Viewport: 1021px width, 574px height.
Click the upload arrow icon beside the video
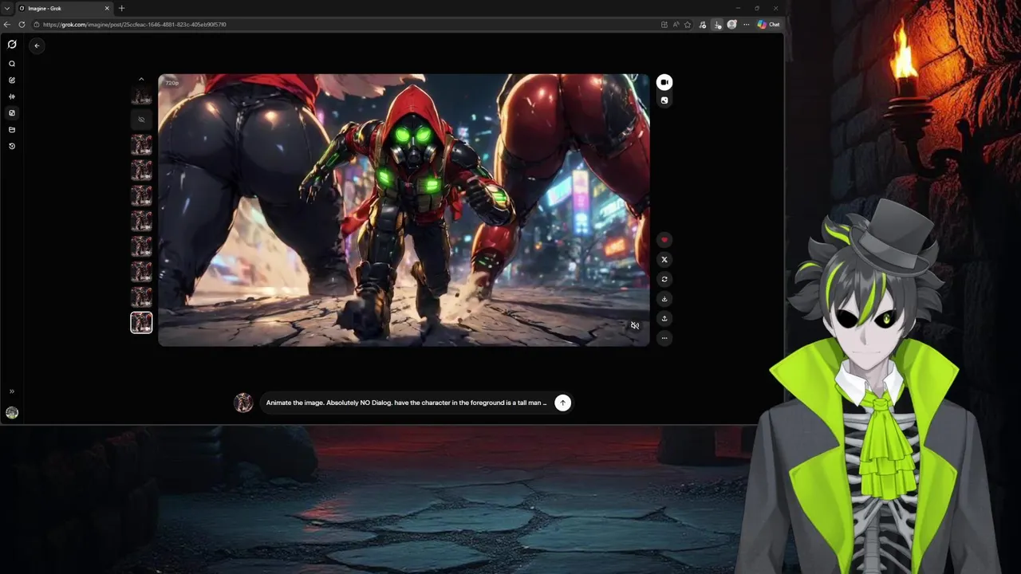(664, 318)
